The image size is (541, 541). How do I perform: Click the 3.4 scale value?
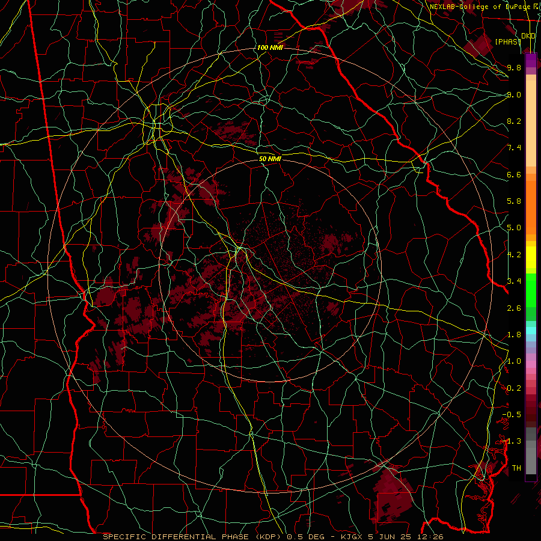(x=514, y=281)
